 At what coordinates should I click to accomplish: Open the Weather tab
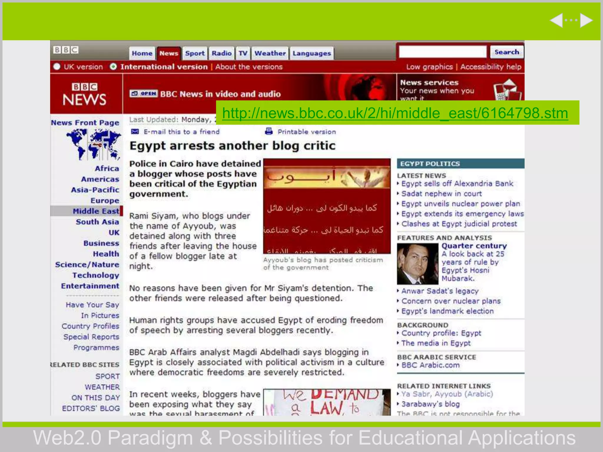[x=270, y=53]
